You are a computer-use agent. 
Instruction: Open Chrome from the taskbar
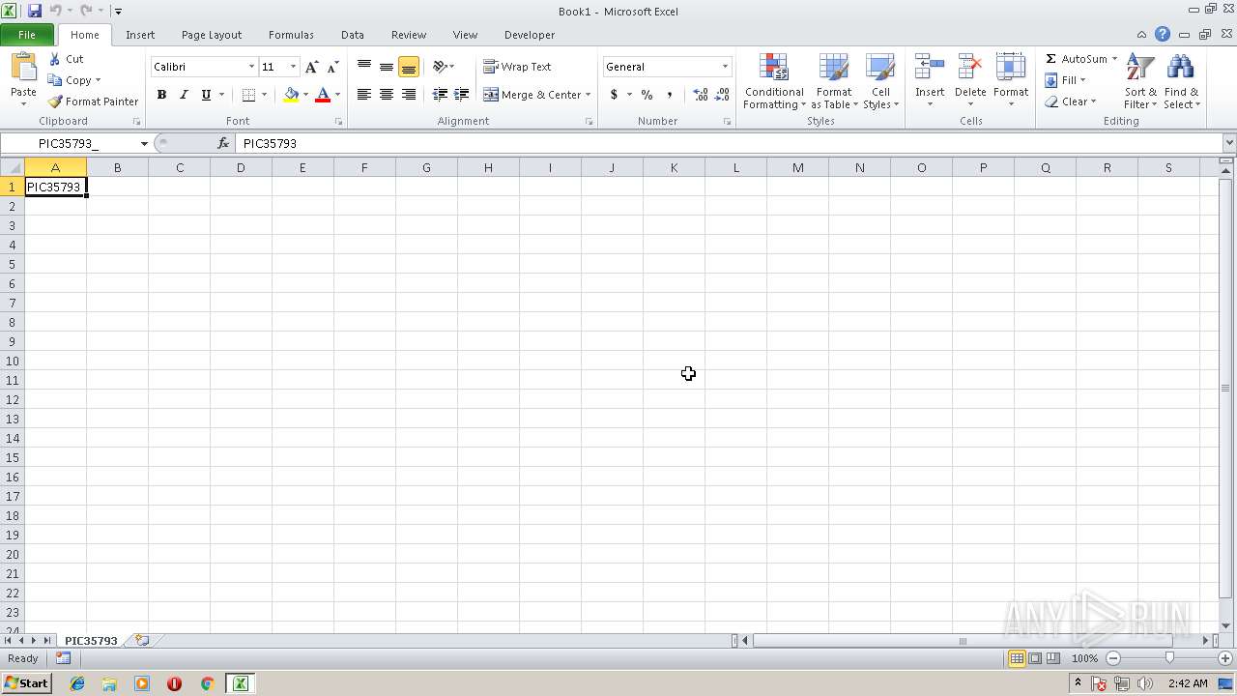pyautogui.click(x=207, y=683)
